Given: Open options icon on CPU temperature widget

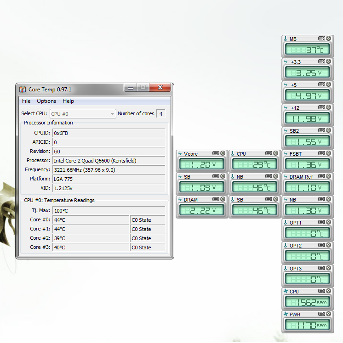Looking at the screenshot, I should pos(269,153).
